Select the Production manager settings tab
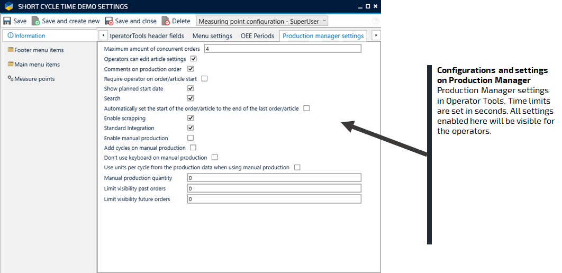 (x=323, y=36)
